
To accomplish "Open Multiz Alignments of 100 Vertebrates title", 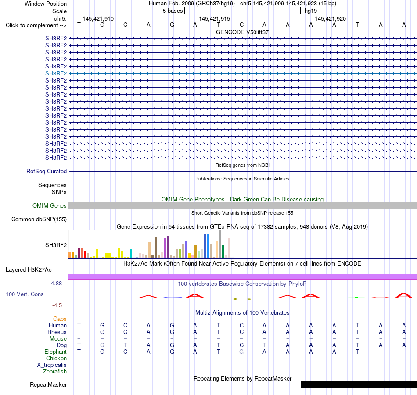I will [x=242, y=313].
